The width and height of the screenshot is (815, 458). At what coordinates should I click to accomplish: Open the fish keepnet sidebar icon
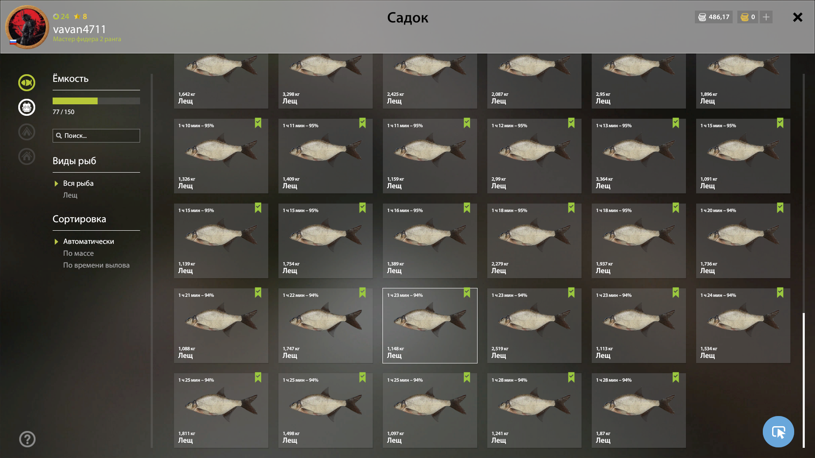click(27, 83)
